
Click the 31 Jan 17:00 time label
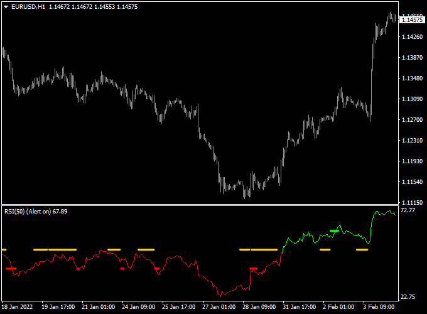[300, 307]
